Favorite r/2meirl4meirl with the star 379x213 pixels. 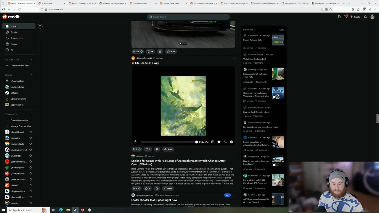(x=30, y=132)
